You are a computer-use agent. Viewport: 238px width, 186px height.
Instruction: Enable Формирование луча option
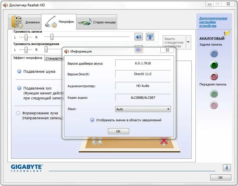point(18,113)
